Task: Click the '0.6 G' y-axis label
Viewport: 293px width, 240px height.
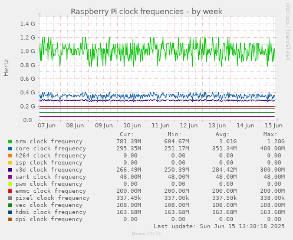Action: pos(28,79)
